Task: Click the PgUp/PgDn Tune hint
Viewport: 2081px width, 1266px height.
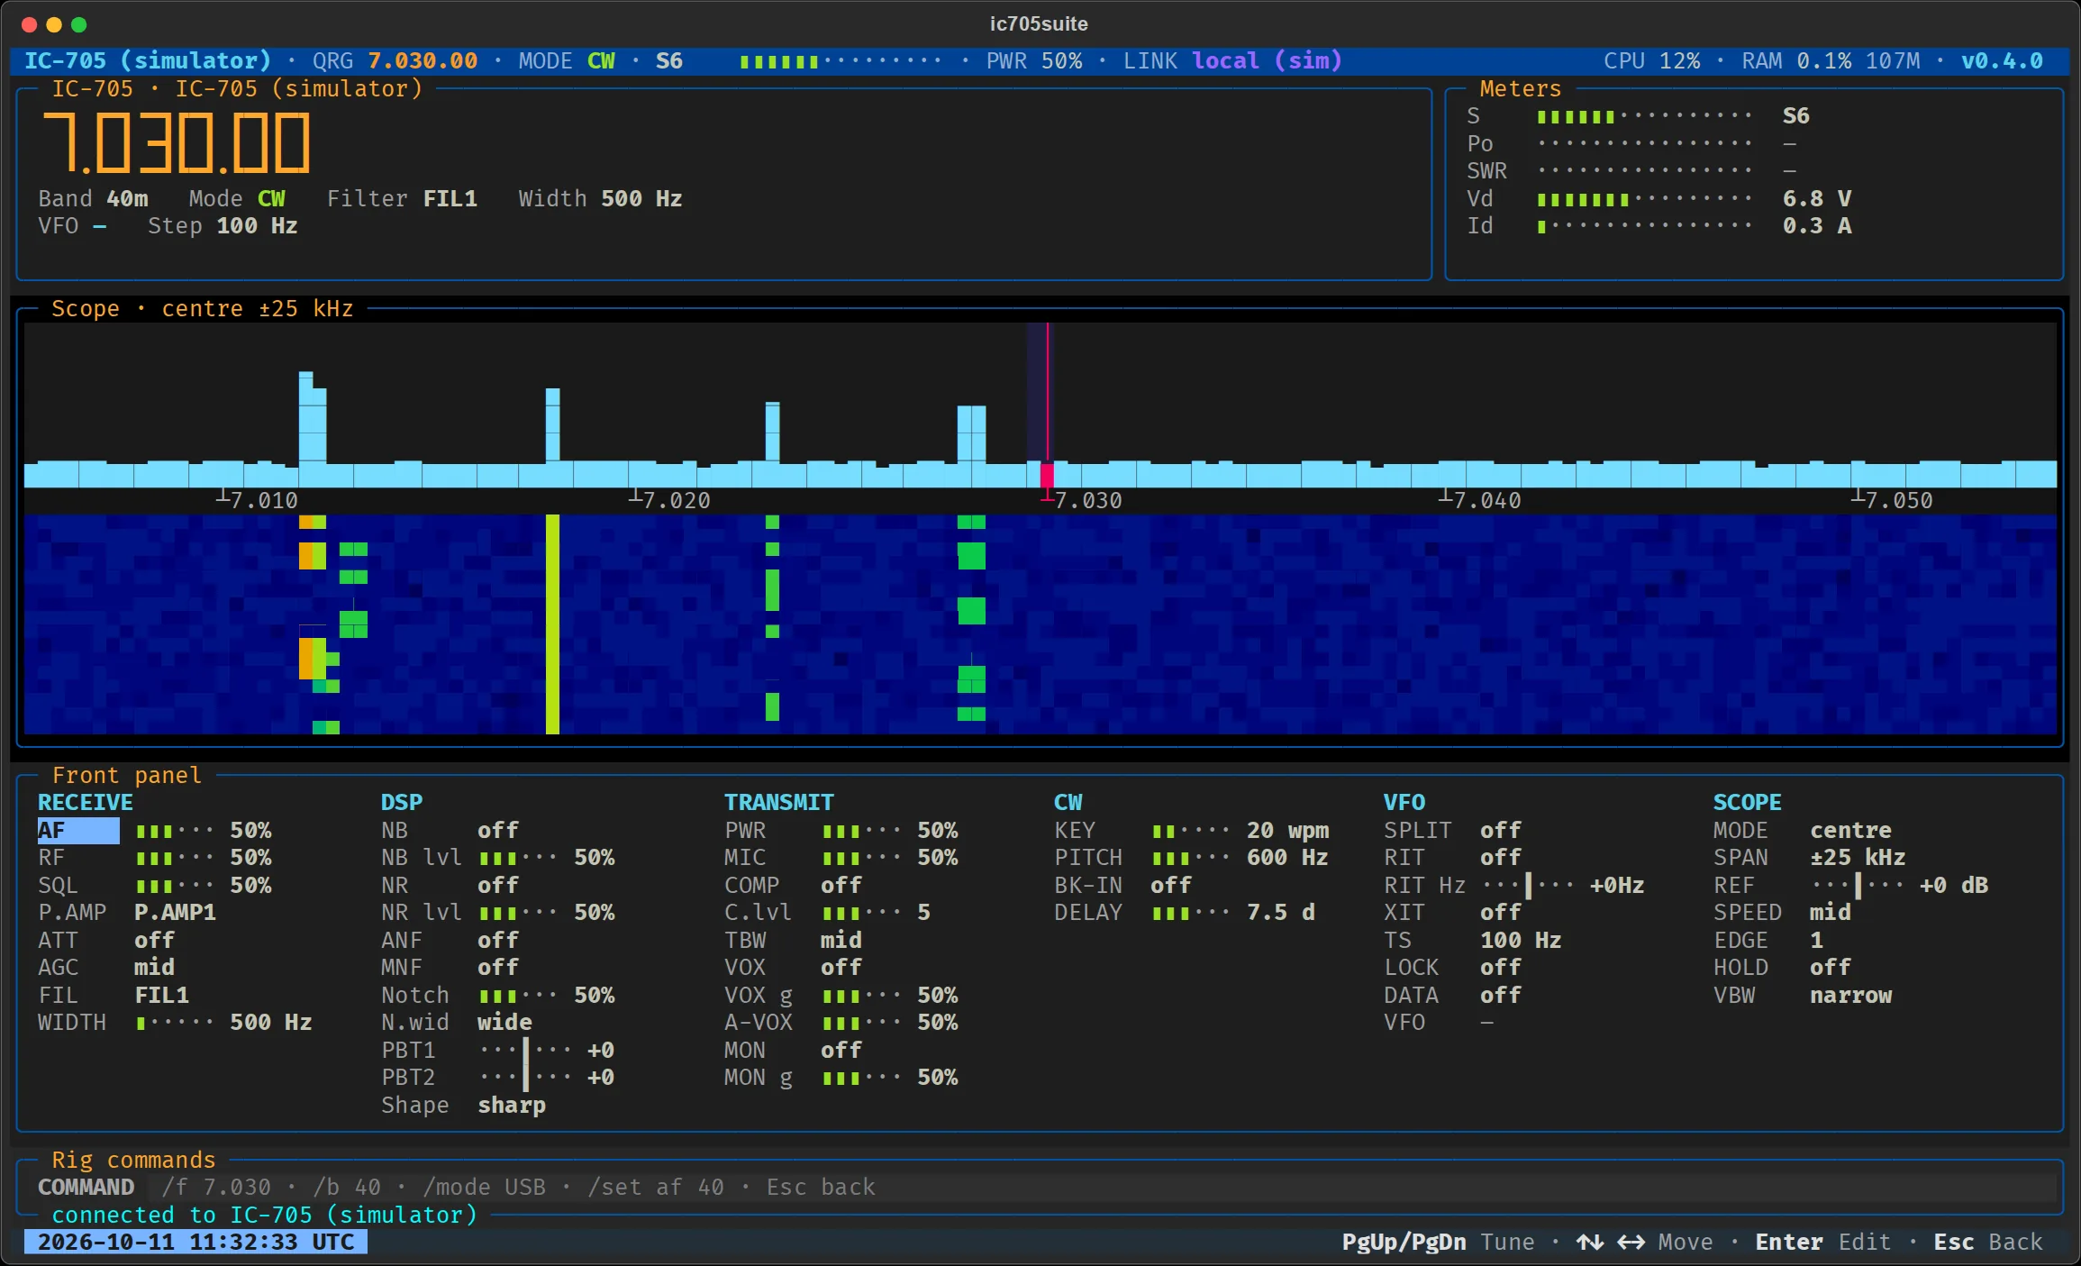Action: (1438, 1242)
